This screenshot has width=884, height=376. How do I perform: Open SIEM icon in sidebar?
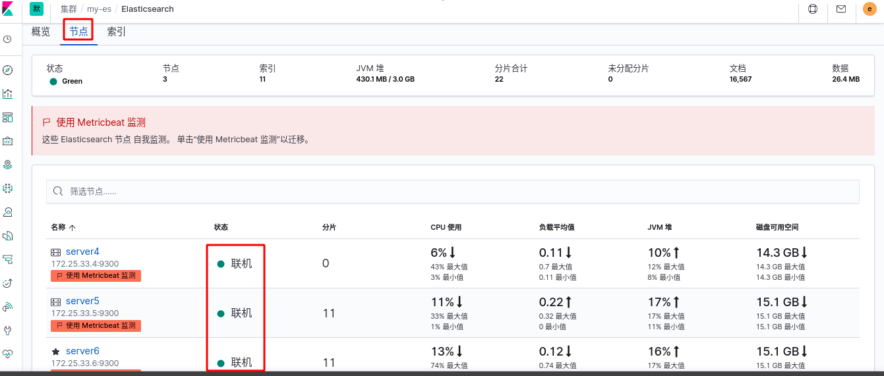click(7, 307)
